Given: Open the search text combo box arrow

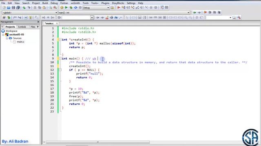Looking at the screenshot, I should (x=92, y=17).
